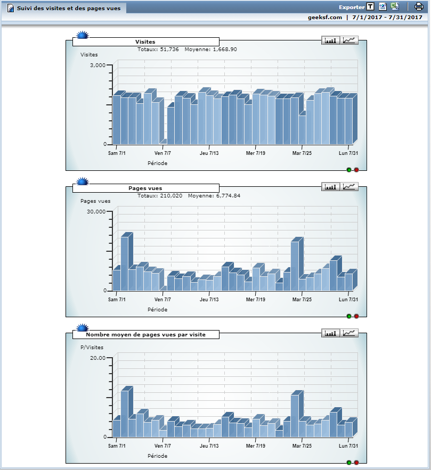Click the page icon beside 'Suivi des visites'
Image resolution: width=431 pixels, height=470 pixels.
coord(11,8)
